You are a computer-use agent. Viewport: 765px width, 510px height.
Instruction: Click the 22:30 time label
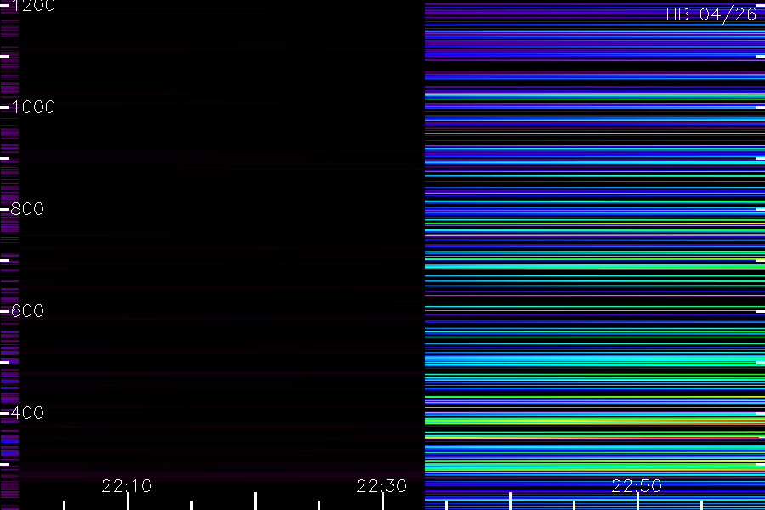pyautogui.click(x=382, y=486)
